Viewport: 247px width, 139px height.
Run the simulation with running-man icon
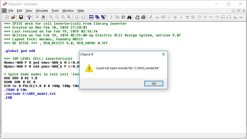[x=37, y=17]
